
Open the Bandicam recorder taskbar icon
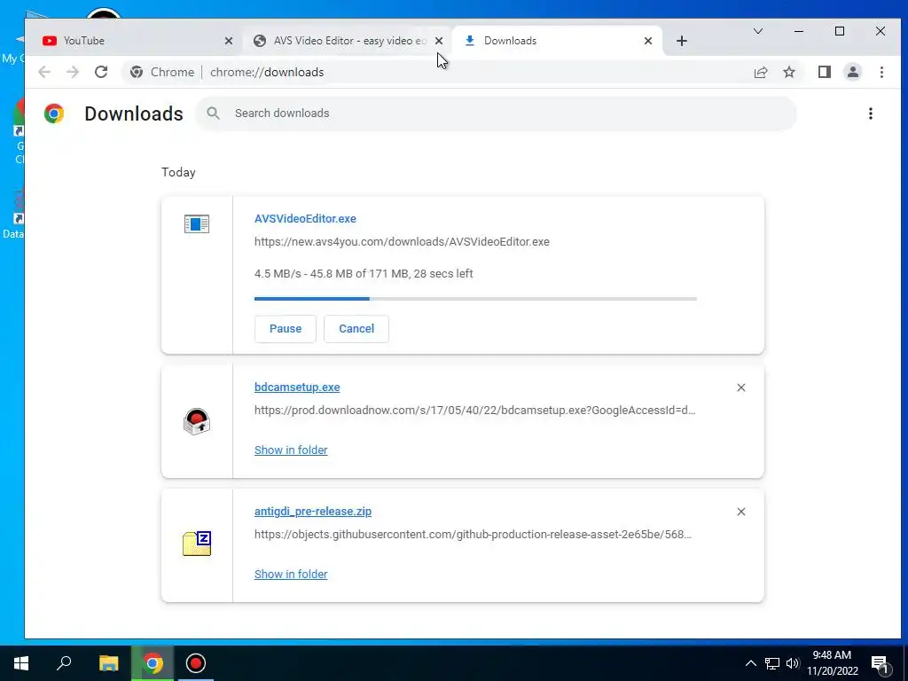tap(196, 663)
